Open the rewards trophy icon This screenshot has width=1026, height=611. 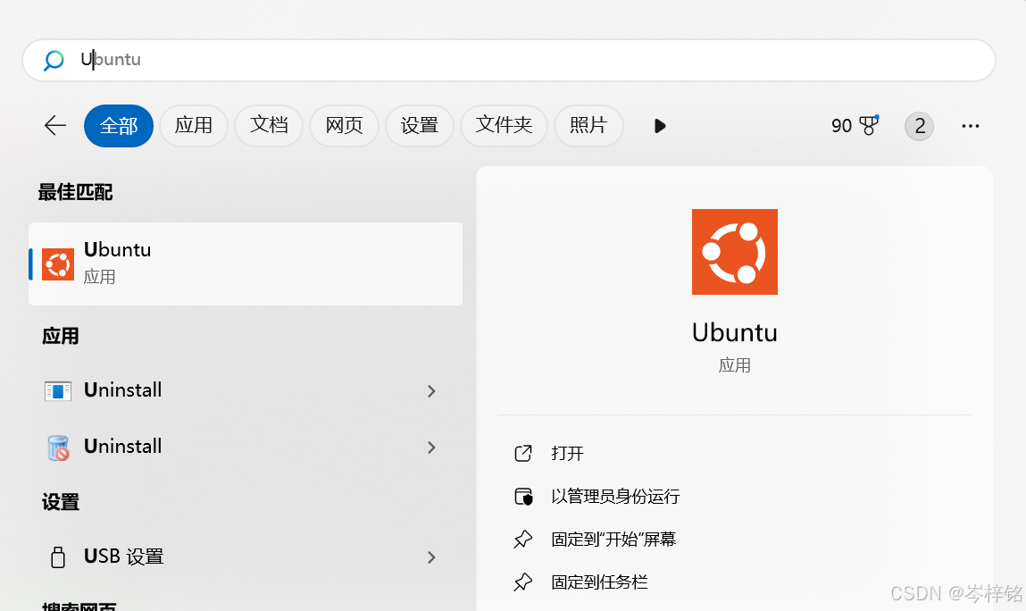(x=869, y=125)
